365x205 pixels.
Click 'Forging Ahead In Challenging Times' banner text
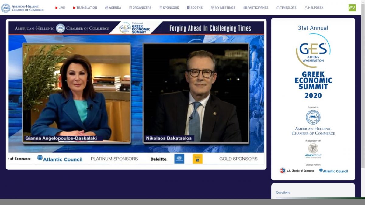click(210, 28)
